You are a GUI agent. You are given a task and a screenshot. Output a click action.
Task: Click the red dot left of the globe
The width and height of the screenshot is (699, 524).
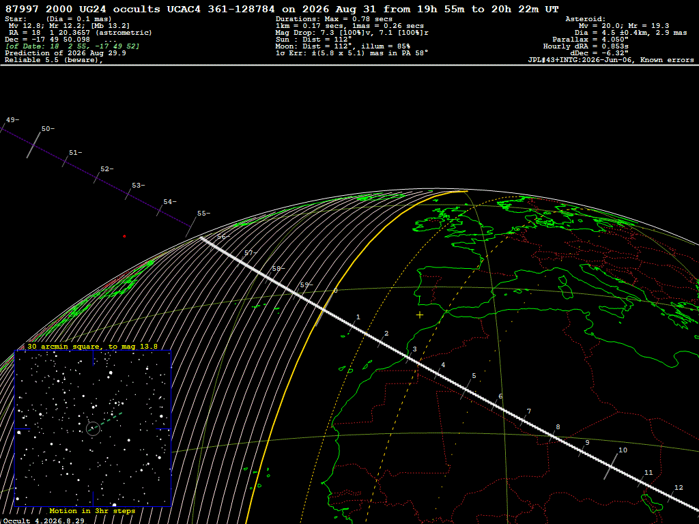click(x=124, y=236)
